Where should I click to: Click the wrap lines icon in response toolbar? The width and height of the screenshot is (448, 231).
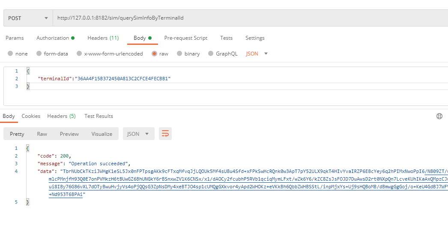(x=165, y=134)
